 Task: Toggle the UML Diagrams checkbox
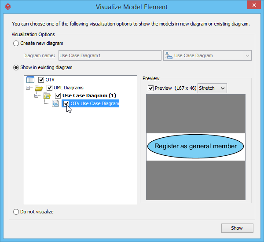(49, 88)
